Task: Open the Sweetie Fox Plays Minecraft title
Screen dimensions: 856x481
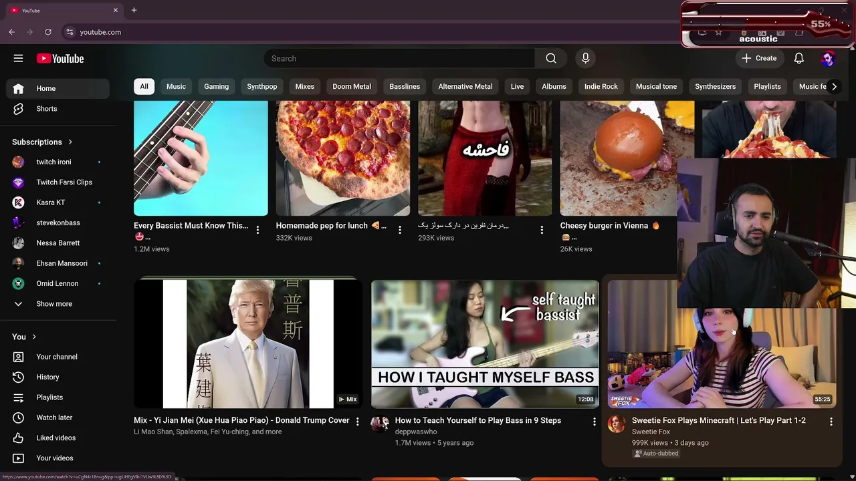Action: (x=719, y=420)
